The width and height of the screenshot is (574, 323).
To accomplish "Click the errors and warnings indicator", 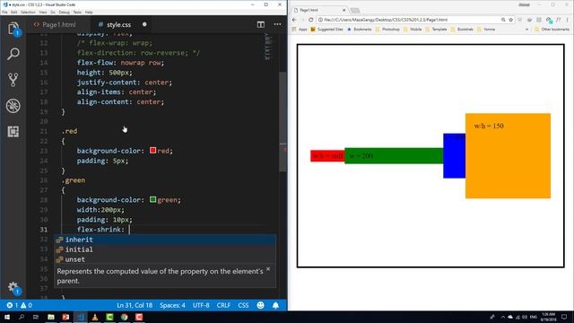I will tap(20, 305).
